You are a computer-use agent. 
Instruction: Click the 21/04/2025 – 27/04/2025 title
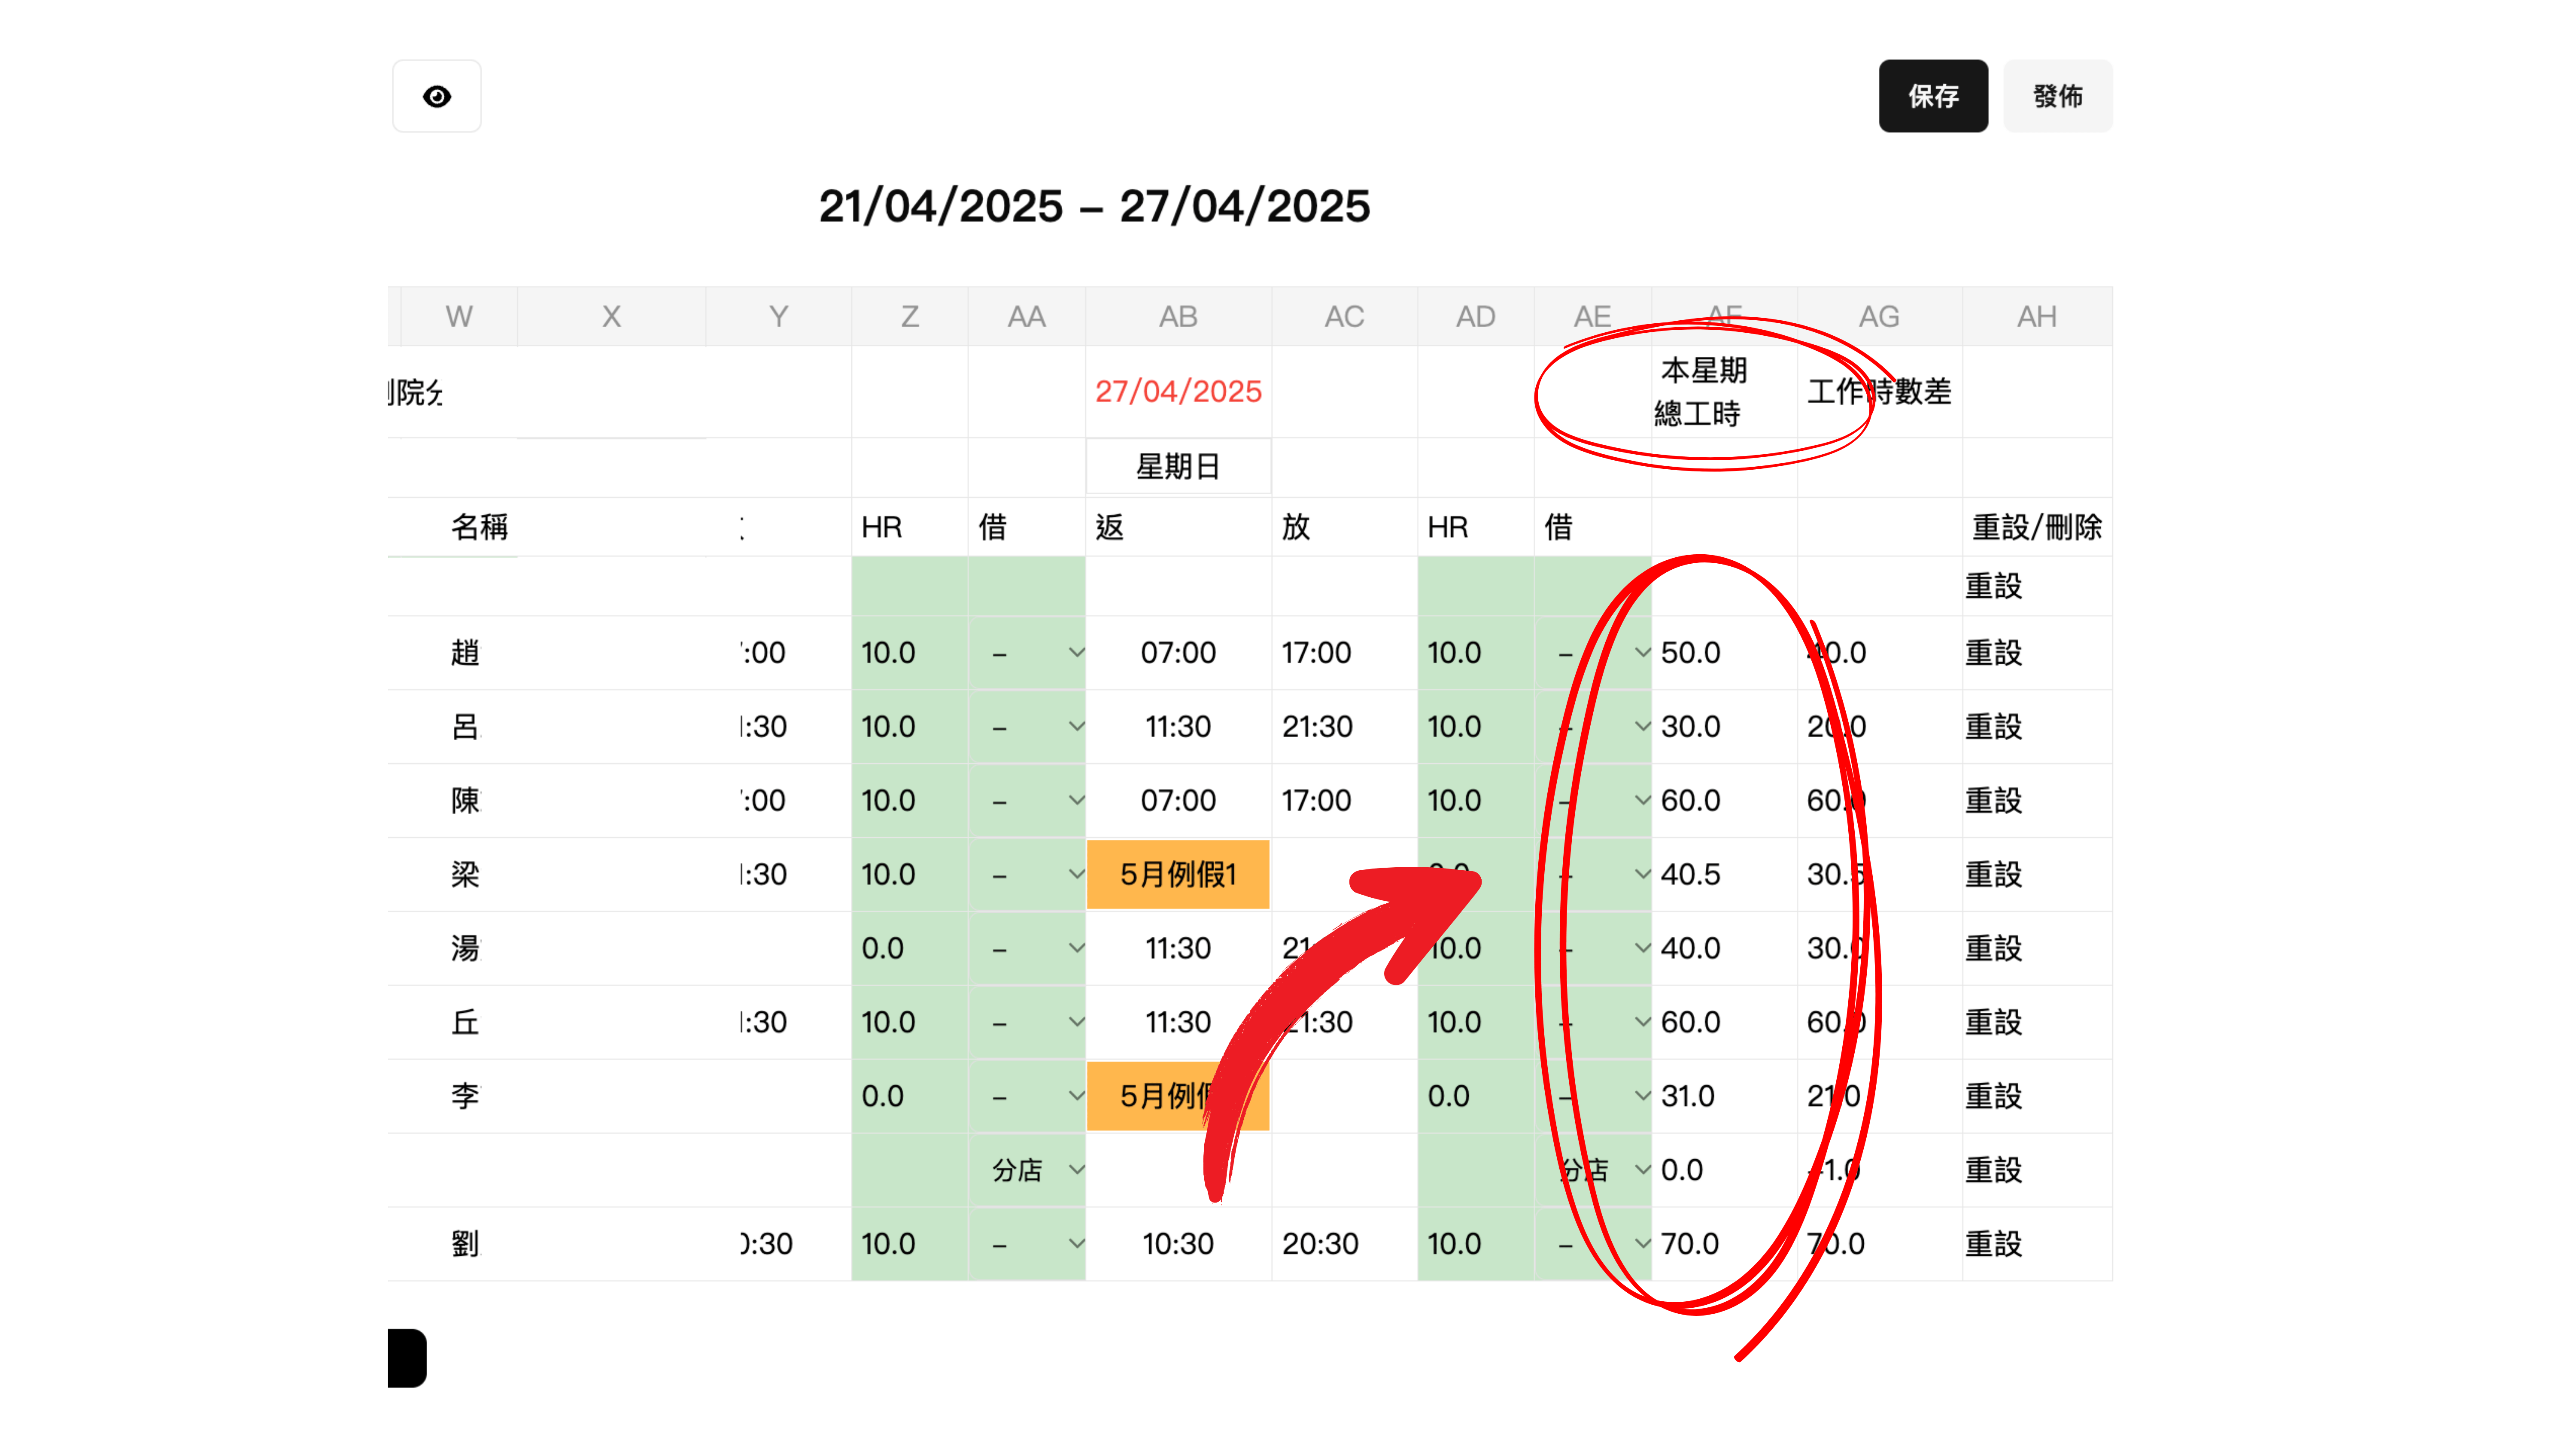coord(1094,206)
